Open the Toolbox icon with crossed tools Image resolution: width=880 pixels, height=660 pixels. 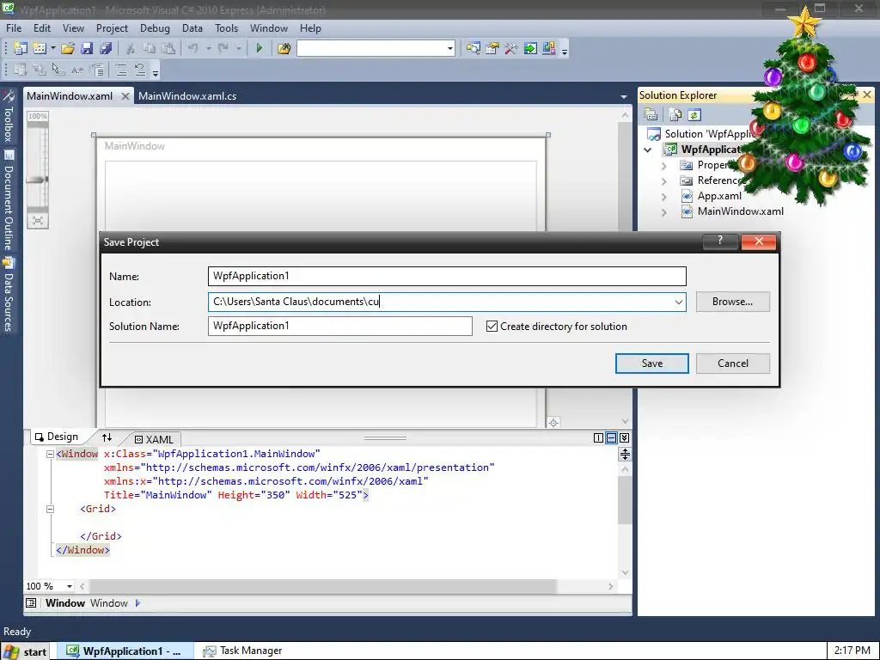pos(510,48)
